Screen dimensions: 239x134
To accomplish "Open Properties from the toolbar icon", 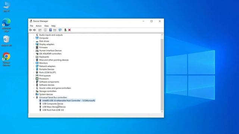I will 45,30.
